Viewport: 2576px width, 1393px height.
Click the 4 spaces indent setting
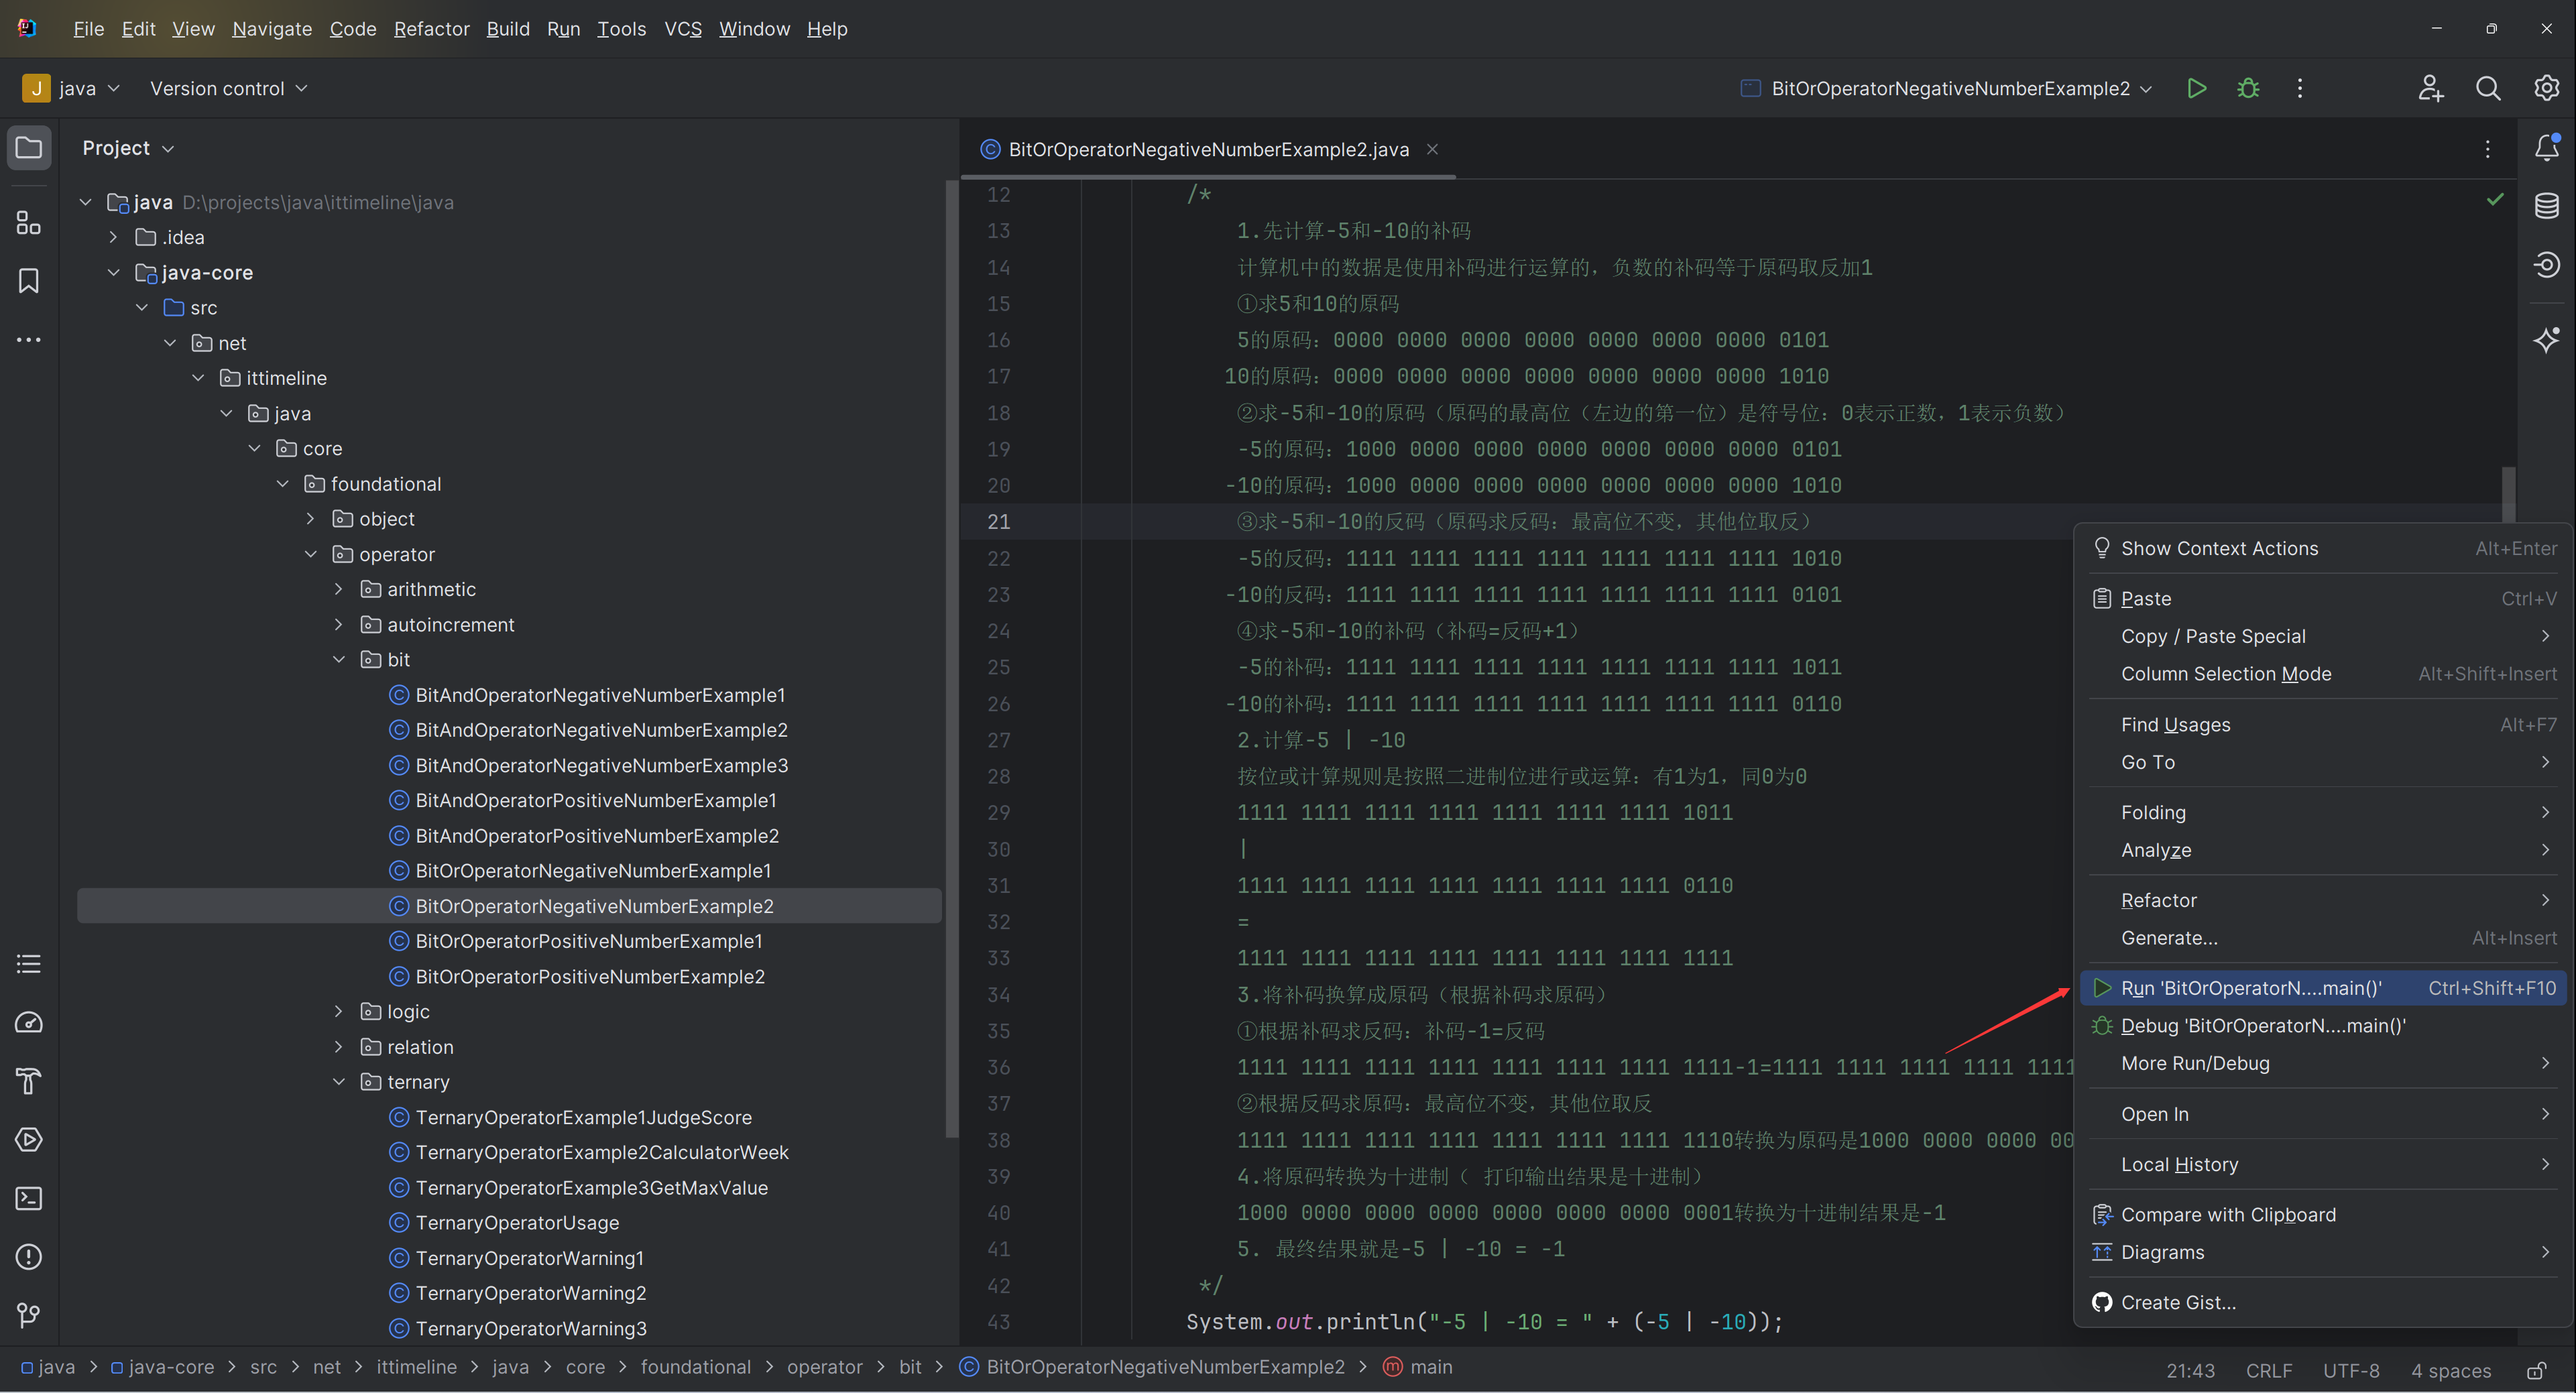coord(2450,1370)
